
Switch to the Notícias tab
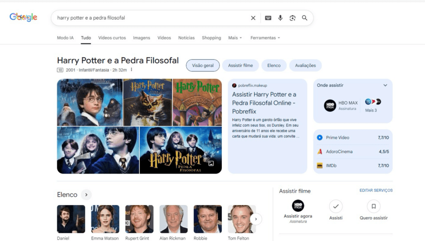[186, 38]
